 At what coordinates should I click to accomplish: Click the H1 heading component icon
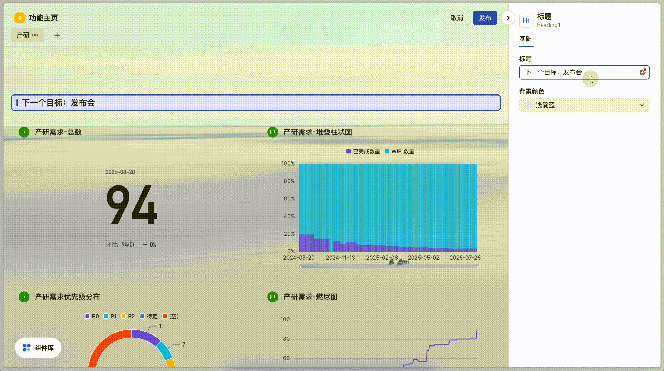(526, 20)
